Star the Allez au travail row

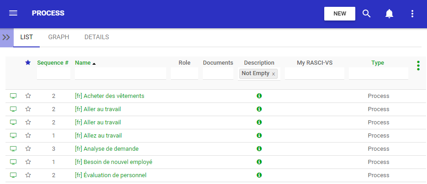[28, 136]
